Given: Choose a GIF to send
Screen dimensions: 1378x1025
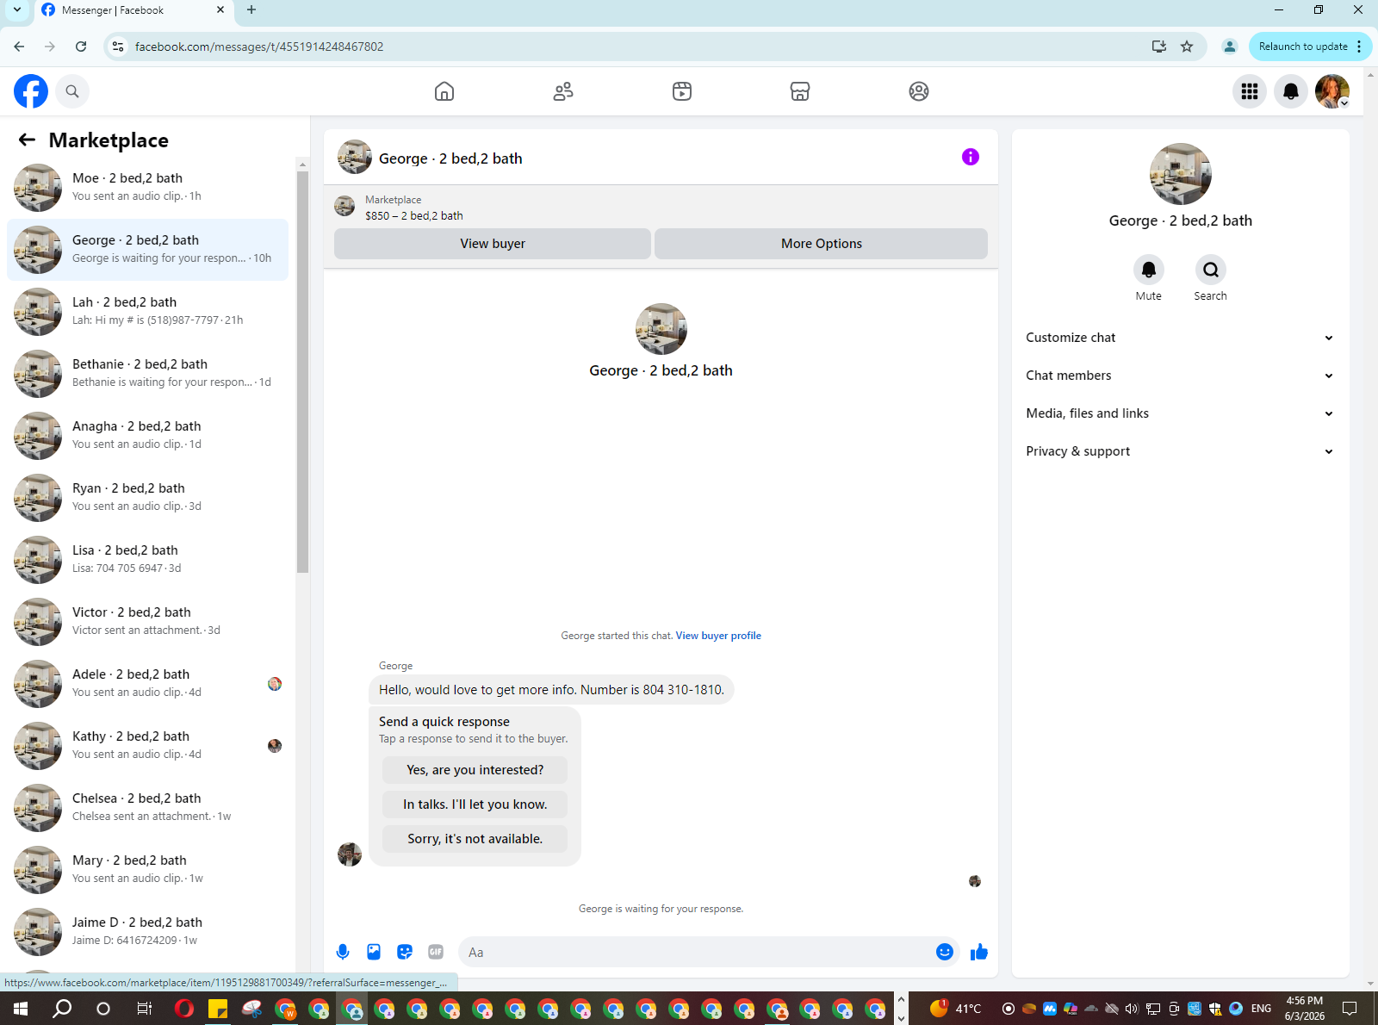Looking at the screenshot, I should click(436, 952).
